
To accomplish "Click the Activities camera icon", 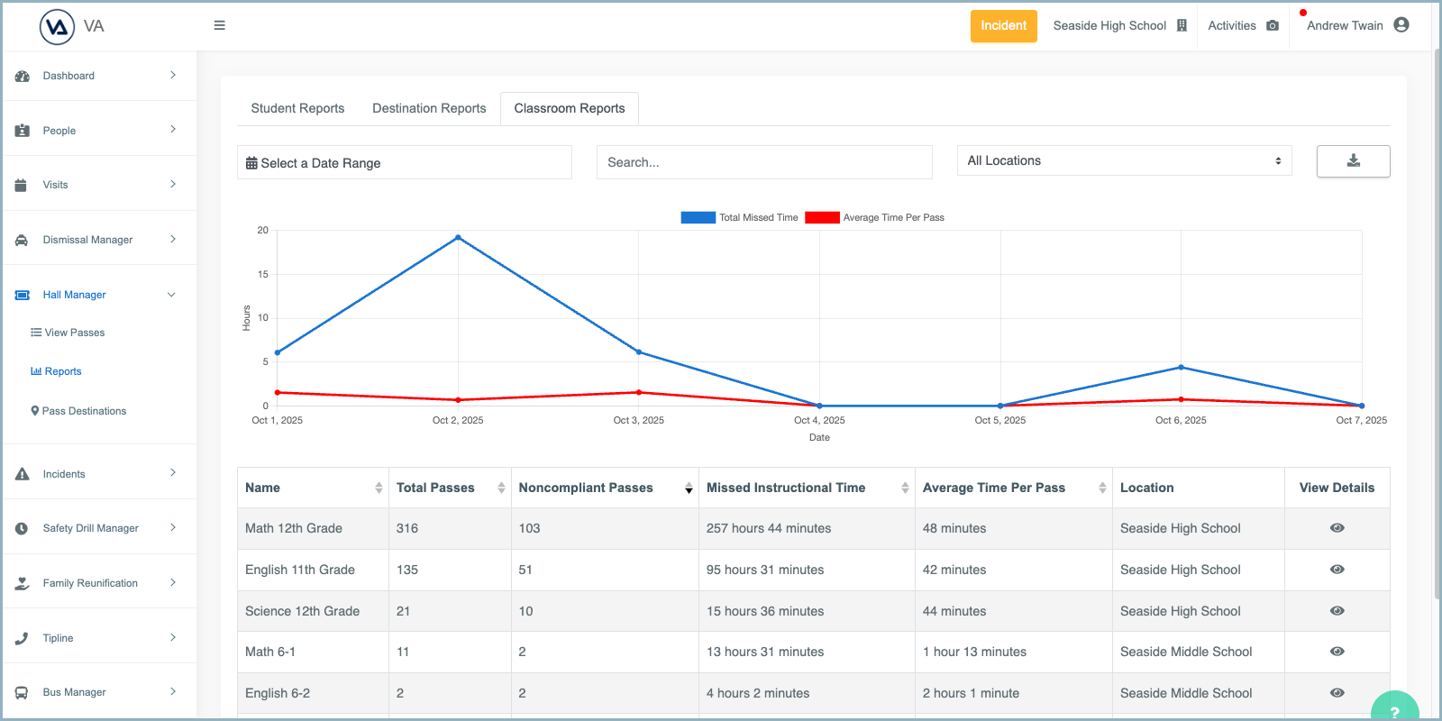I will pyautogui.click(x=1273, y=25).
